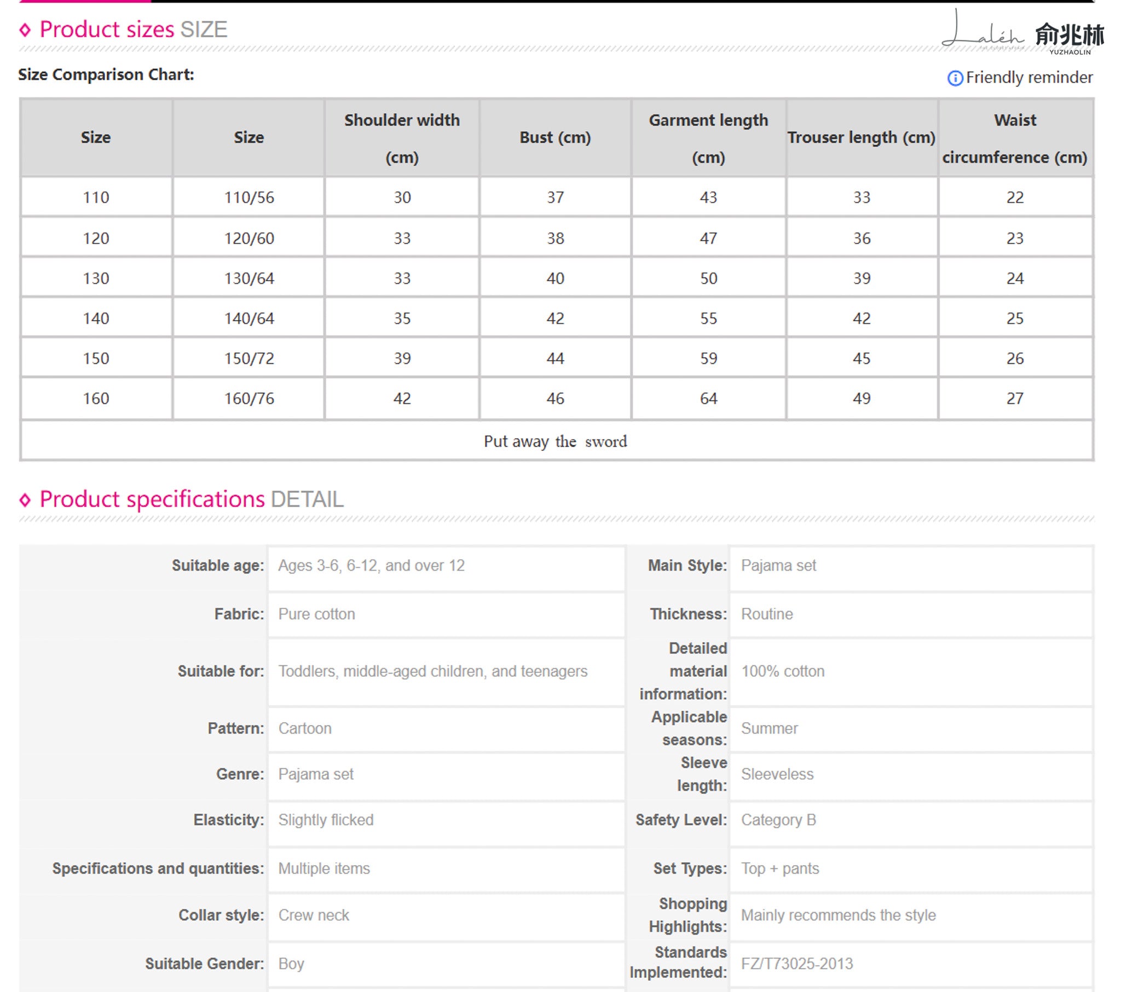The height and width of the screenshot is (992, 1121).
Task: Select the 160/76 size cell
Action: 249,398
